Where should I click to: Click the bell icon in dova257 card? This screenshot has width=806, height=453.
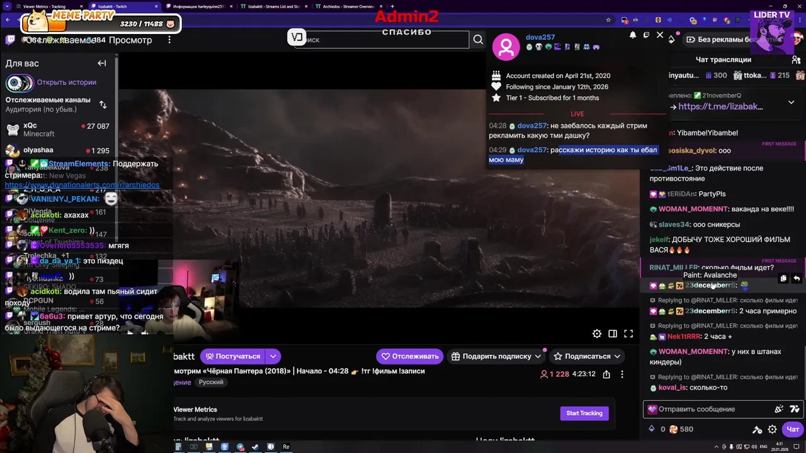[x=633, y=35]
